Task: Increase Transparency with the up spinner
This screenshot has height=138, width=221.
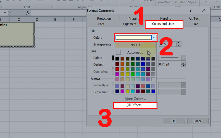Action: [x=178, y=43]
